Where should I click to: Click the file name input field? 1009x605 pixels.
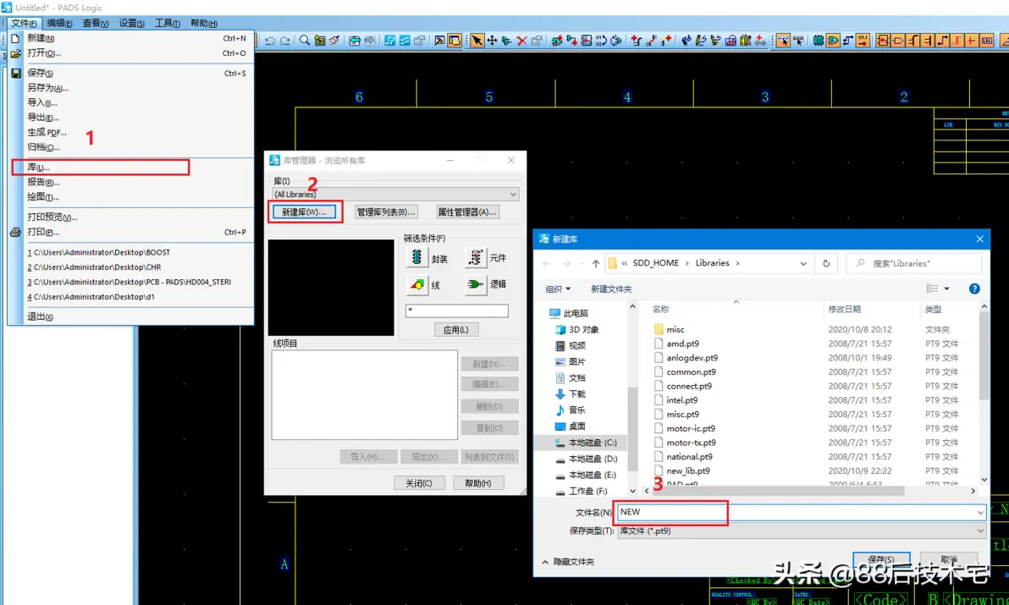click(801, 513)
